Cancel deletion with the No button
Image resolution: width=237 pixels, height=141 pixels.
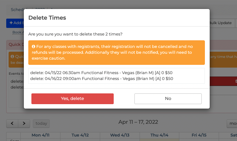point(168,99)
